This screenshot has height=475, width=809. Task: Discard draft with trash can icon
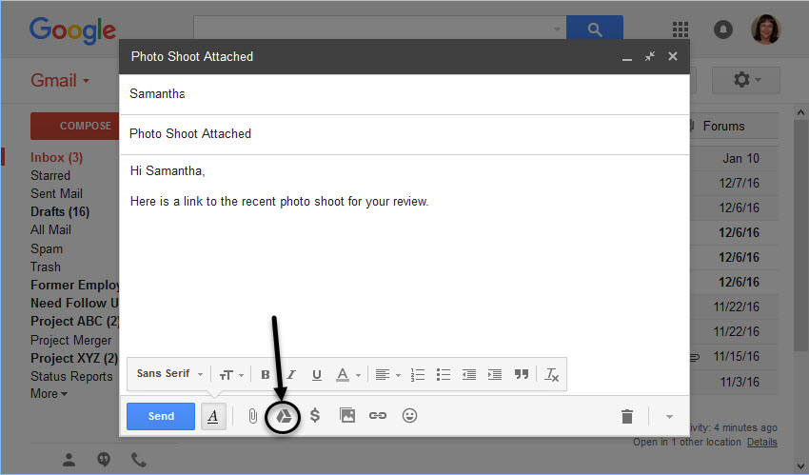click(x=627, y=416)
